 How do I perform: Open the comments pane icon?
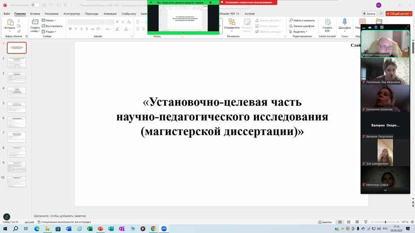(380, 13)
